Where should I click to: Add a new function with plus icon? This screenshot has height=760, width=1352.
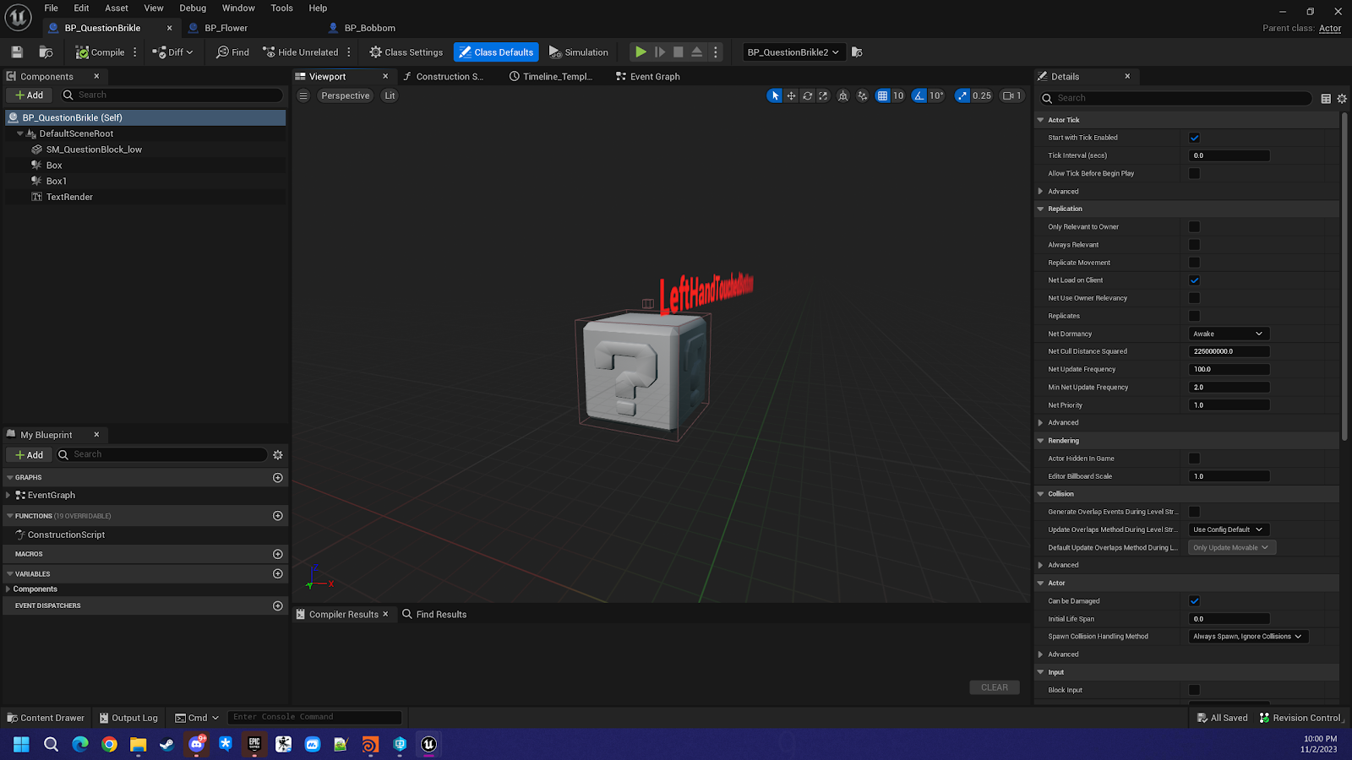point(277,516)
